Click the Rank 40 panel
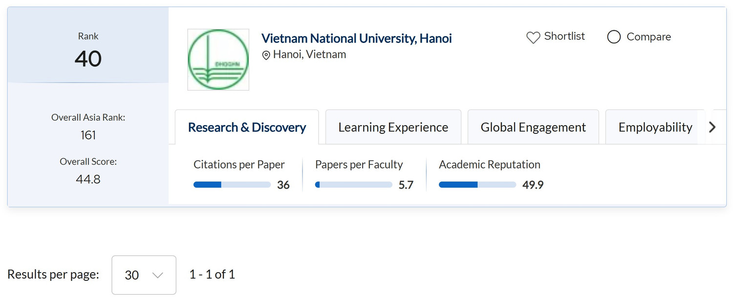The width and height of the screenshot is (733, 298). tap(88, 45)
